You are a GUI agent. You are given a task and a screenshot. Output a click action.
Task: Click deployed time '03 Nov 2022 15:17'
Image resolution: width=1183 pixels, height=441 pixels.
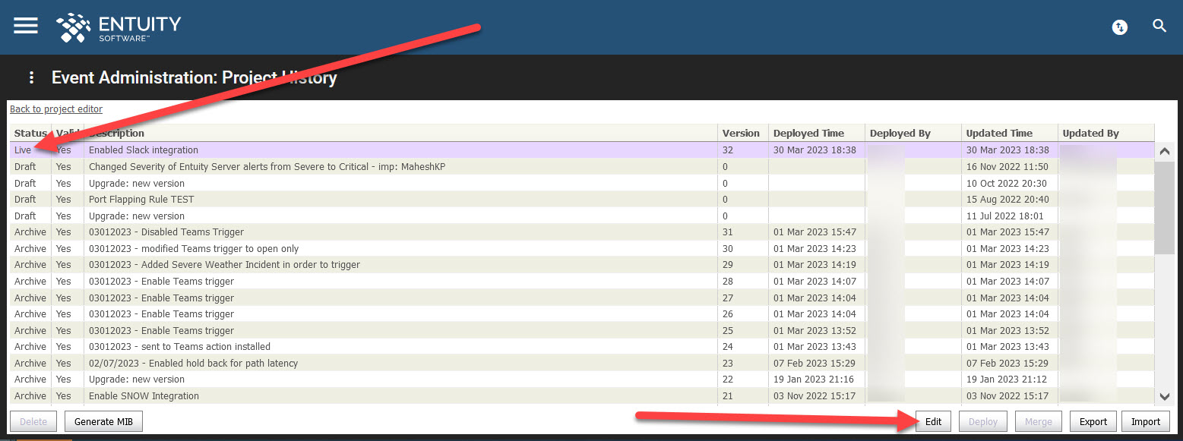[x=817, y=396]
